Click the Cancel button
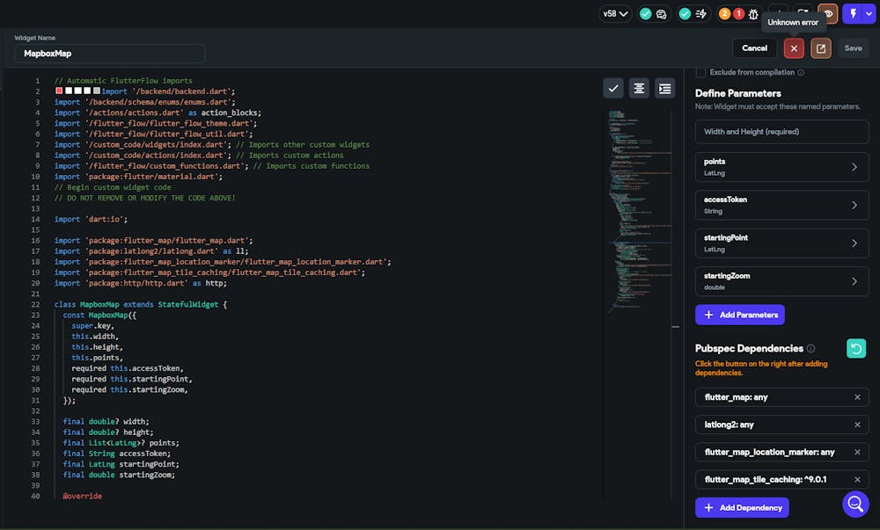The image size is (880, 530). click(754, 48)
